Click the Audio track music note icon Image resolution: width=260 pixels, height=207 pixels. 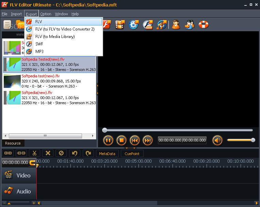coord(9,191)
